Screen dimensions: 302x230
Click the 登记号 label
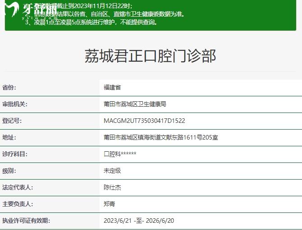[x=12, y=121]
